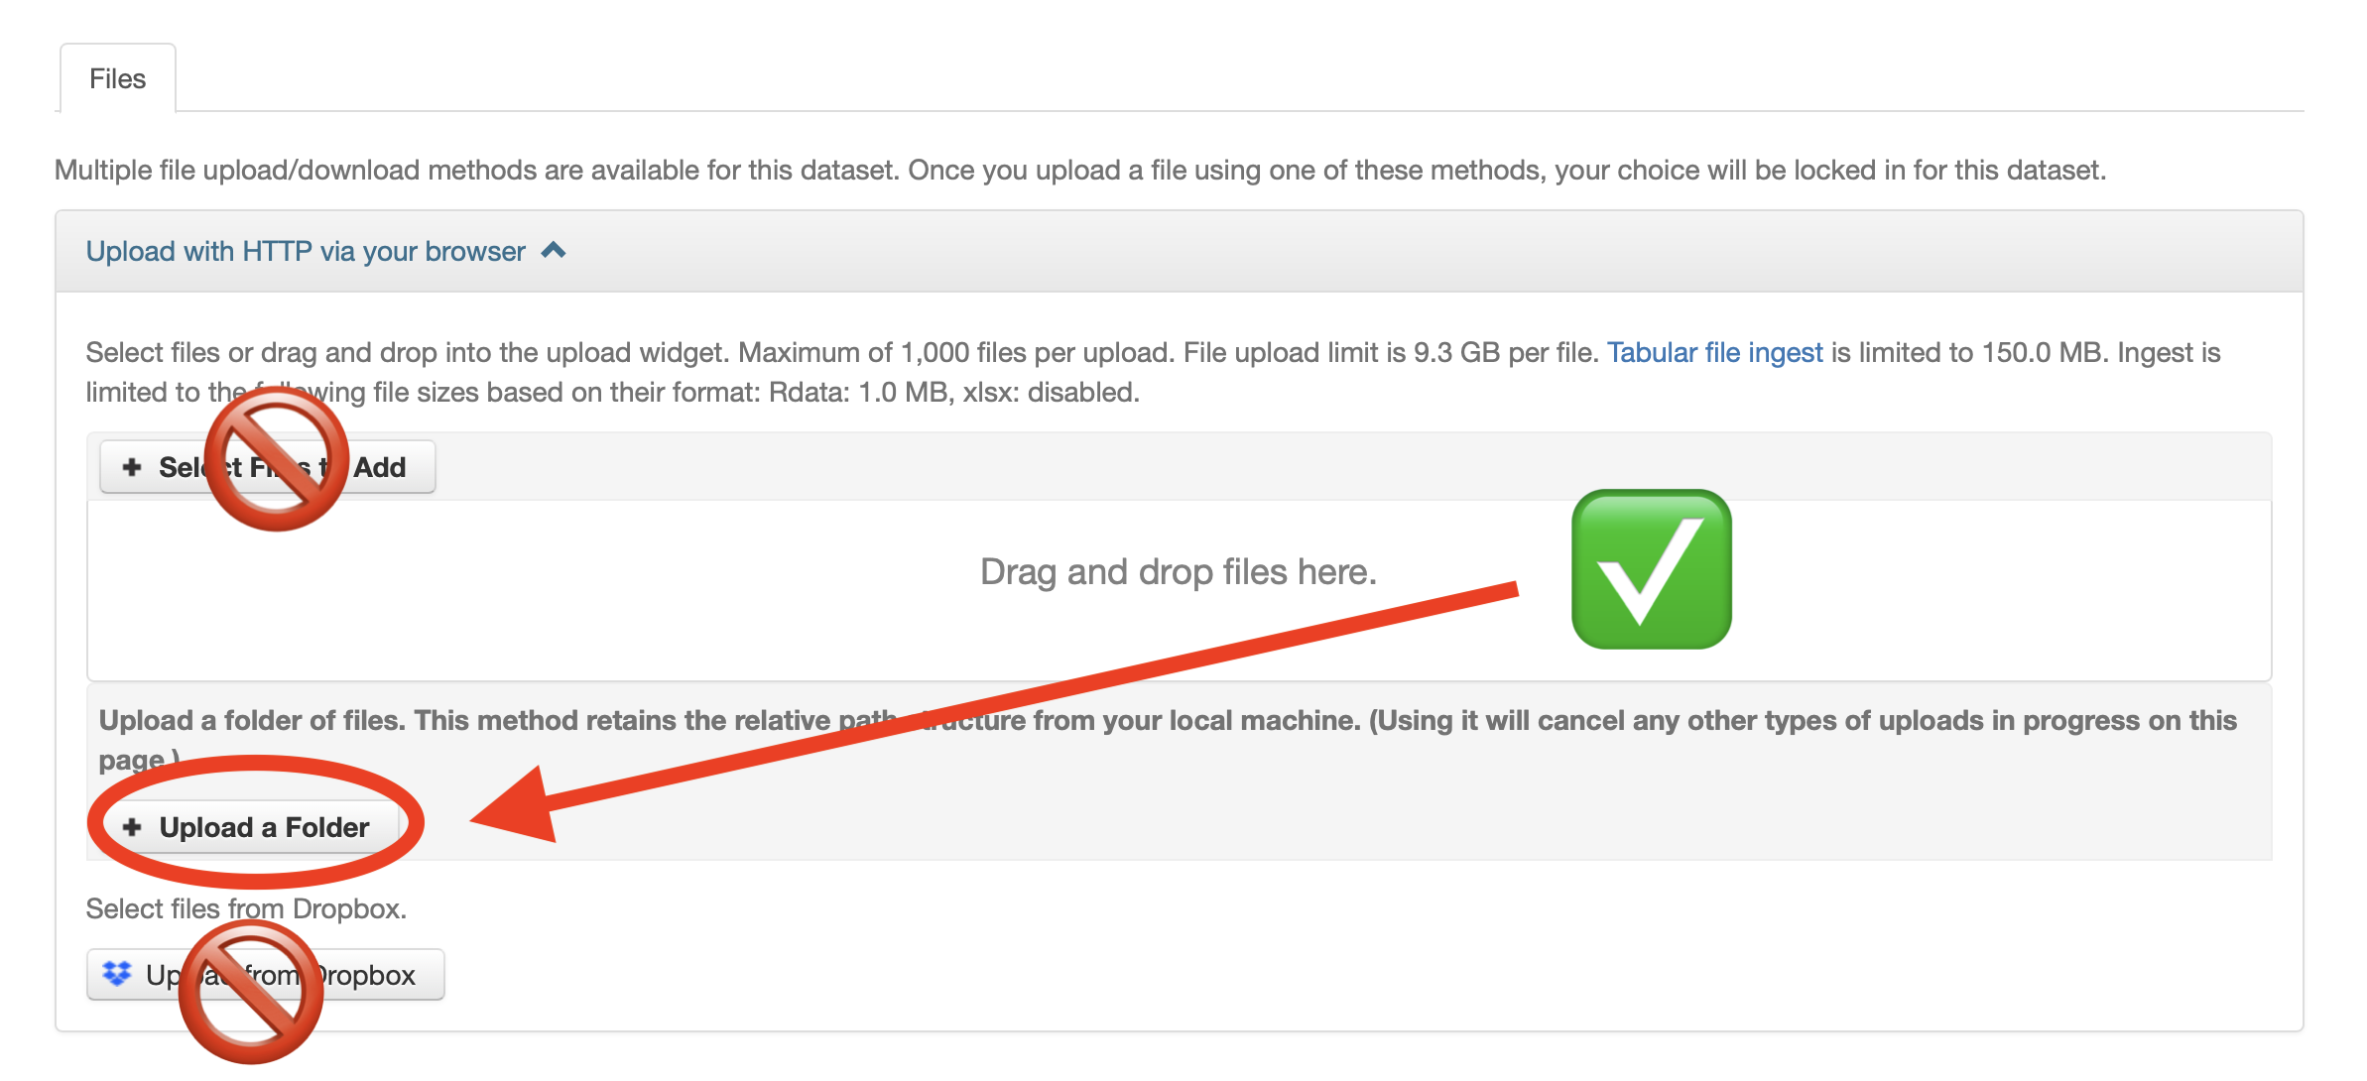This screenshot has width=2367, height=1081.
Task: Collapse panel using the up chevron icon
Action: (x=554, y=250)
